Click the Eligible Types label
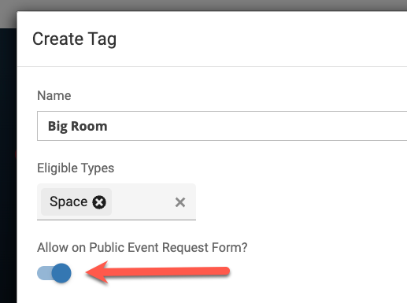The image size is (407, 303). [x=76, y=168]
